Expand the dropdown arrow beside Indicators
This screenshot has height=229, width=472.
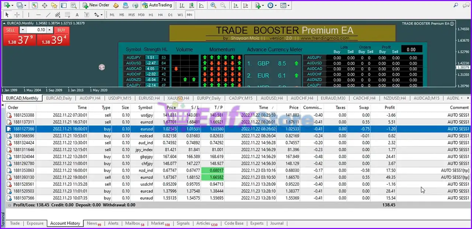coord(264,6)
